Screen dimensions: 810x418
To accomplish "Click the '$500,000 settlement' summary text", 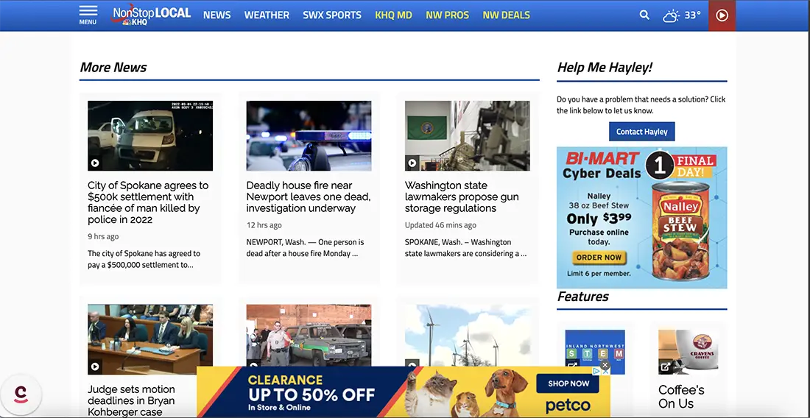I will coord(144,259).
